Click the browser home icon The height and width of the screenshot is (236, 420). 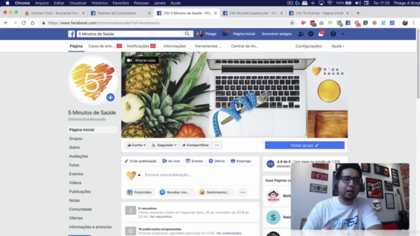32,23
